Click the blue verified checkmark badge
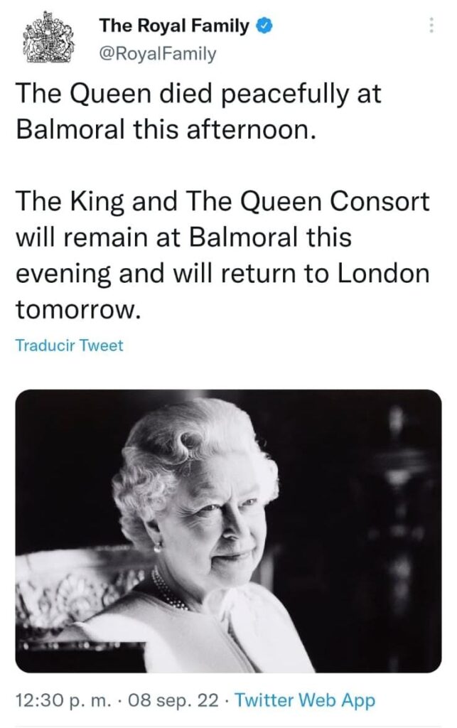The height and width of the screenshot is (728, 457). 264,26
